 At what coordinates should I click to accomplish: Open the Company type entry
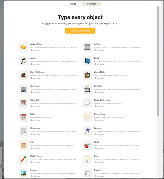point(48,89)
